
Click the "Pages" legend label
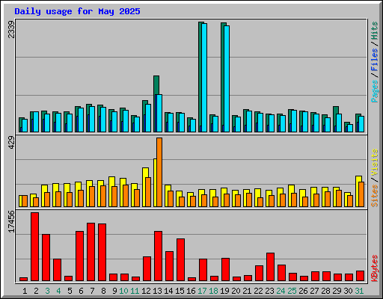coord(375,91)
